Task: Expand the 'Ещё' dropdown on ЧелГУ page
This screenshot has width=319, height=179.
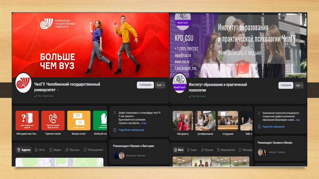Action: click(x=160, y=85)
